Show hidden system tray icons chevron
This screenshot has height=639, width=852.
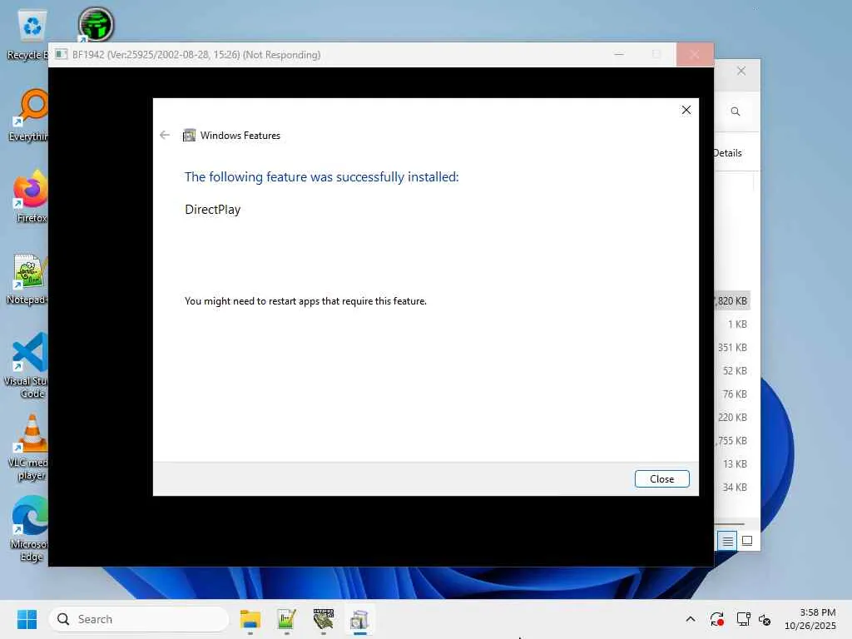691,619
